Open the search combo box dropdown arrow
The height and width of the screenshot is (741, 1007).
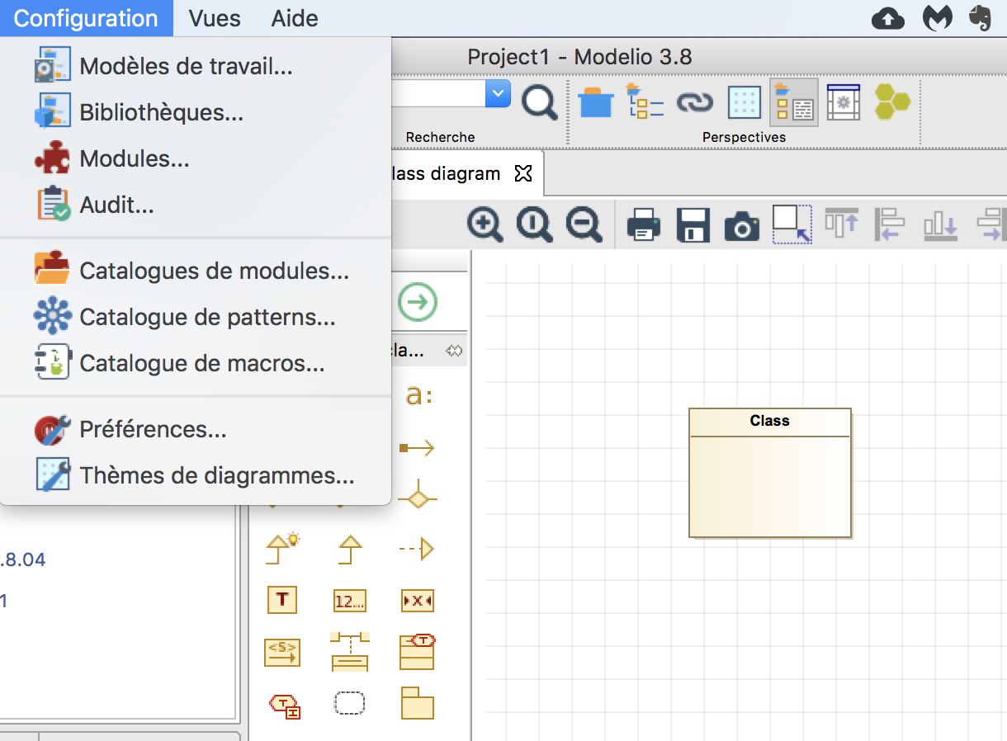coord(498,93)
